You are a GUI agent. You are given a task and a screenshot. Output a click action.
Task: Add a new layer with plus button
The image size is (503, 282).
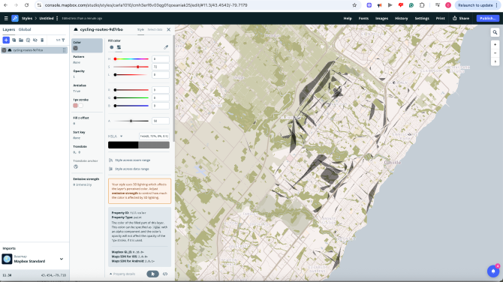click(6, 40)
